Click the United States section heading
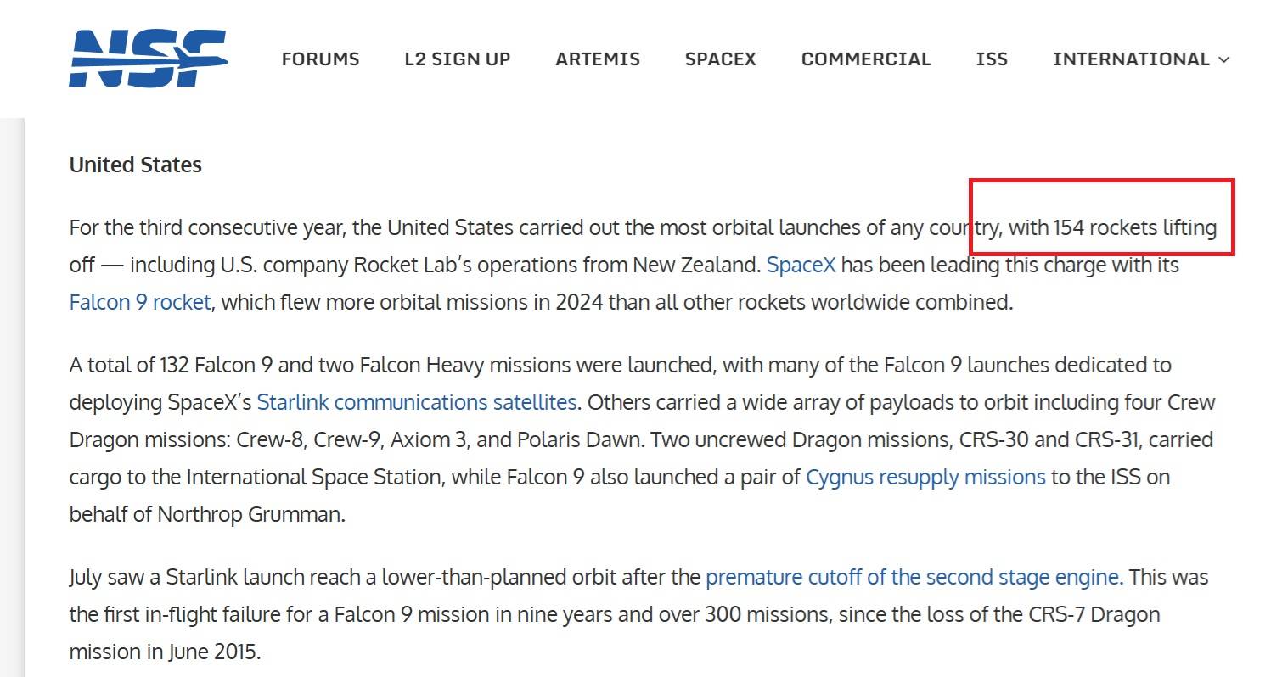 [x=136, y=165]
